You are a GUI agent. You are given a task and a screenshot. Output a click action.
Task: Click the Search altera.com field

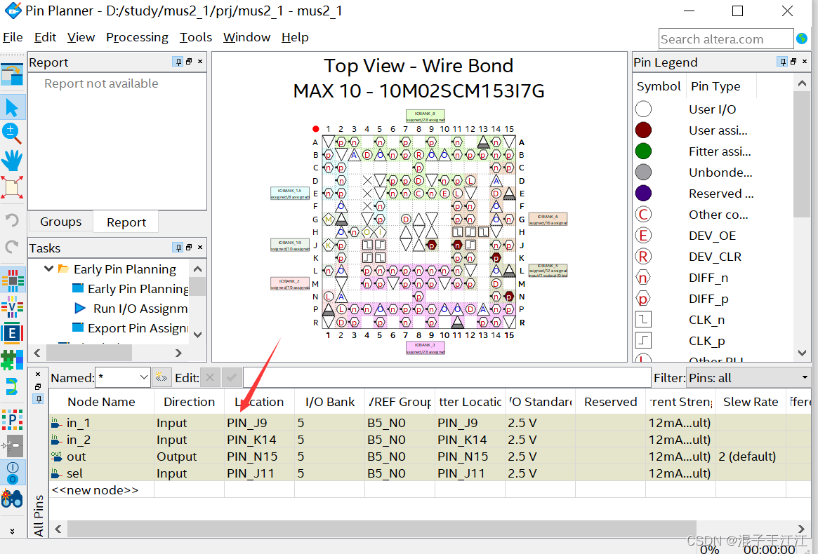725,39
